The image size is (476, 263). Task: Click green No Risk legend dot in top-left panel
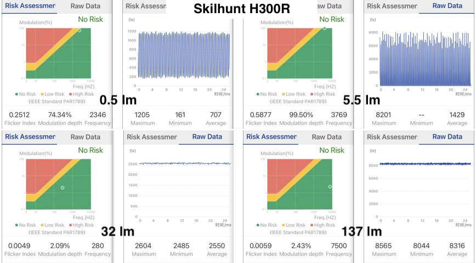point(16,94)
